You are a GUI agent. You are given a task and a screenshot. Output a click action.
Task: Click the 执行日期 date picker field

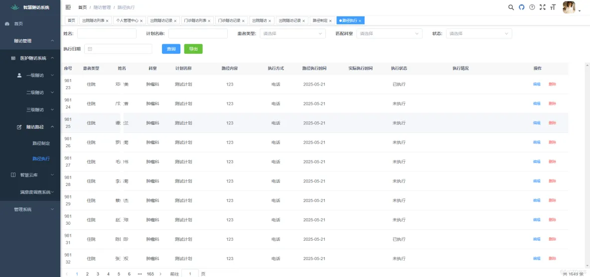119,49
